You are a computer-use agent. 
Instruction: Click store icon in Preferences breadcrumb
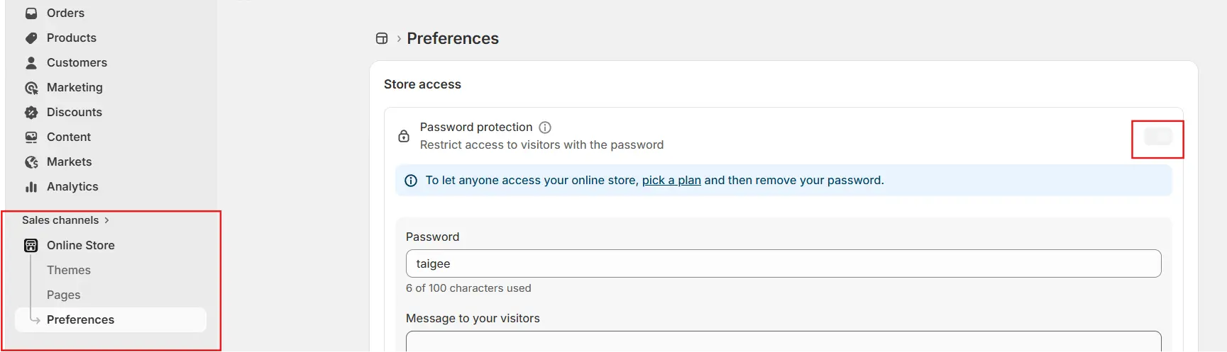[x=382, y=38]
